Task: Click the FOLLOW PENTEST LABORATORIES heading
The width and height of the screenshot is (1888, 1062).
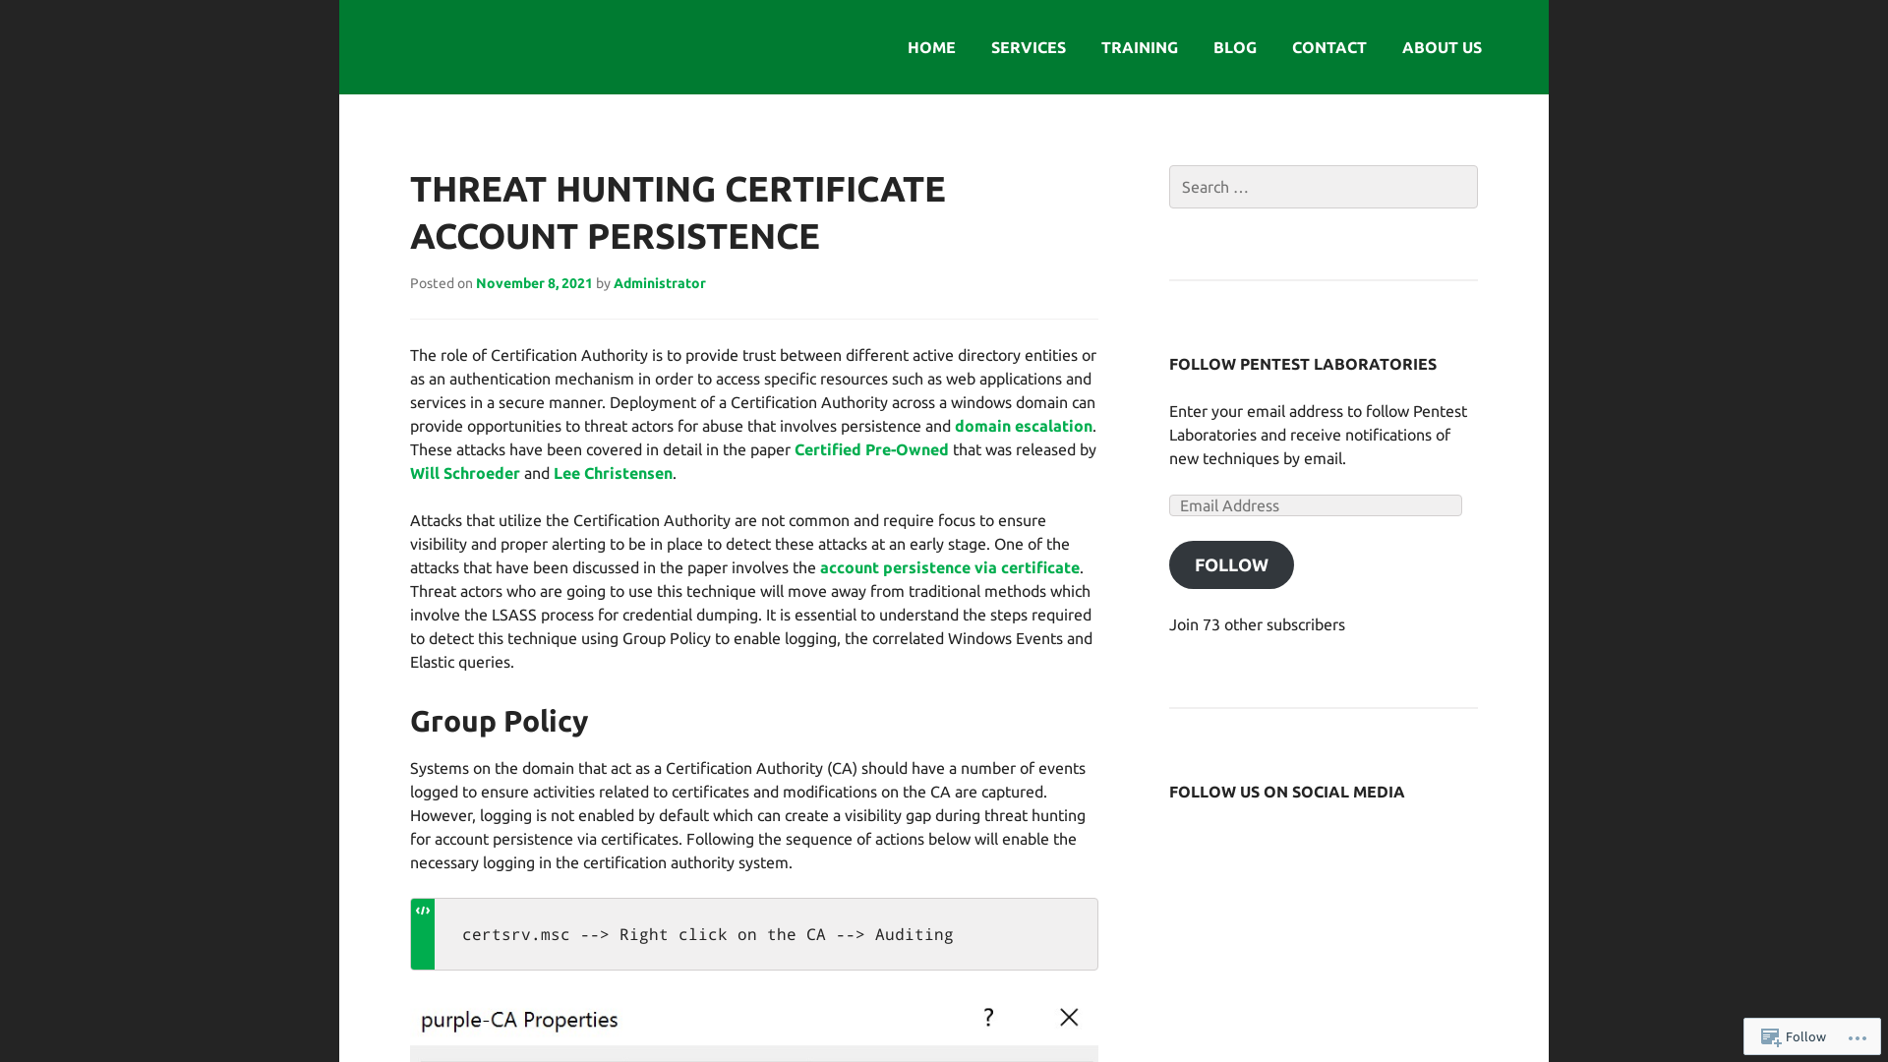Action: coord(1302,364)
